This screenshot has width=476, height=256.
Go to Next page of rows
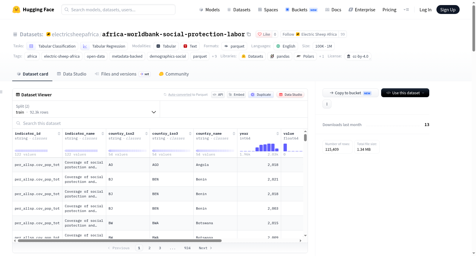(205, 248)
